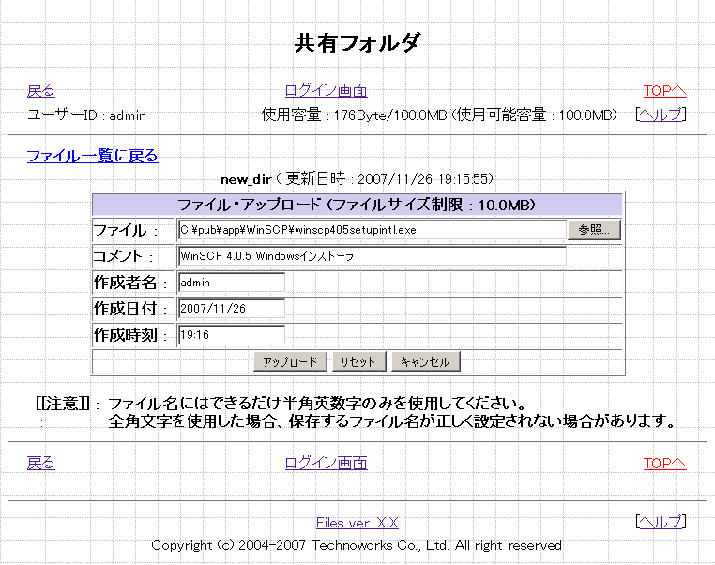Focus the ファイル path input field
The height and width of the screenshot is (565, 715).
pyautogui.click(x=372, y=230)
